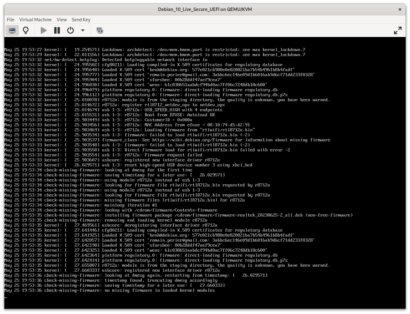Screen dimensions: 410x314
Task: Click "timestamp found, truncating dmesg accordingly" line
Action: (111, 280)
